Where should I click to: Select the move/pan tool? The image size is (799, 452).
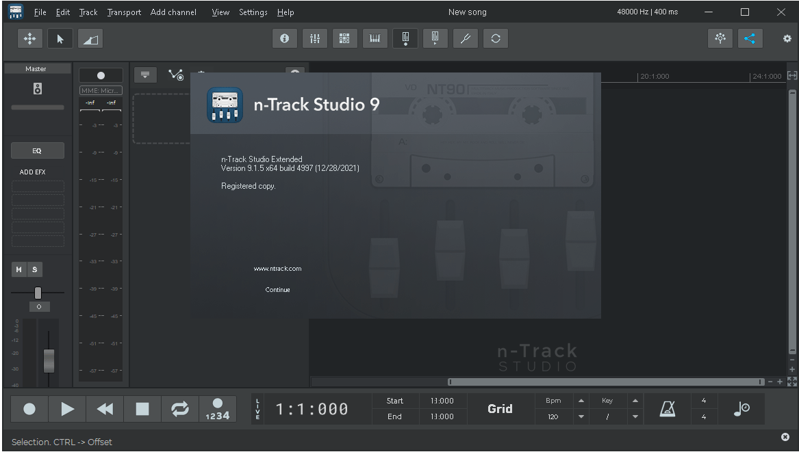[30, 39]
